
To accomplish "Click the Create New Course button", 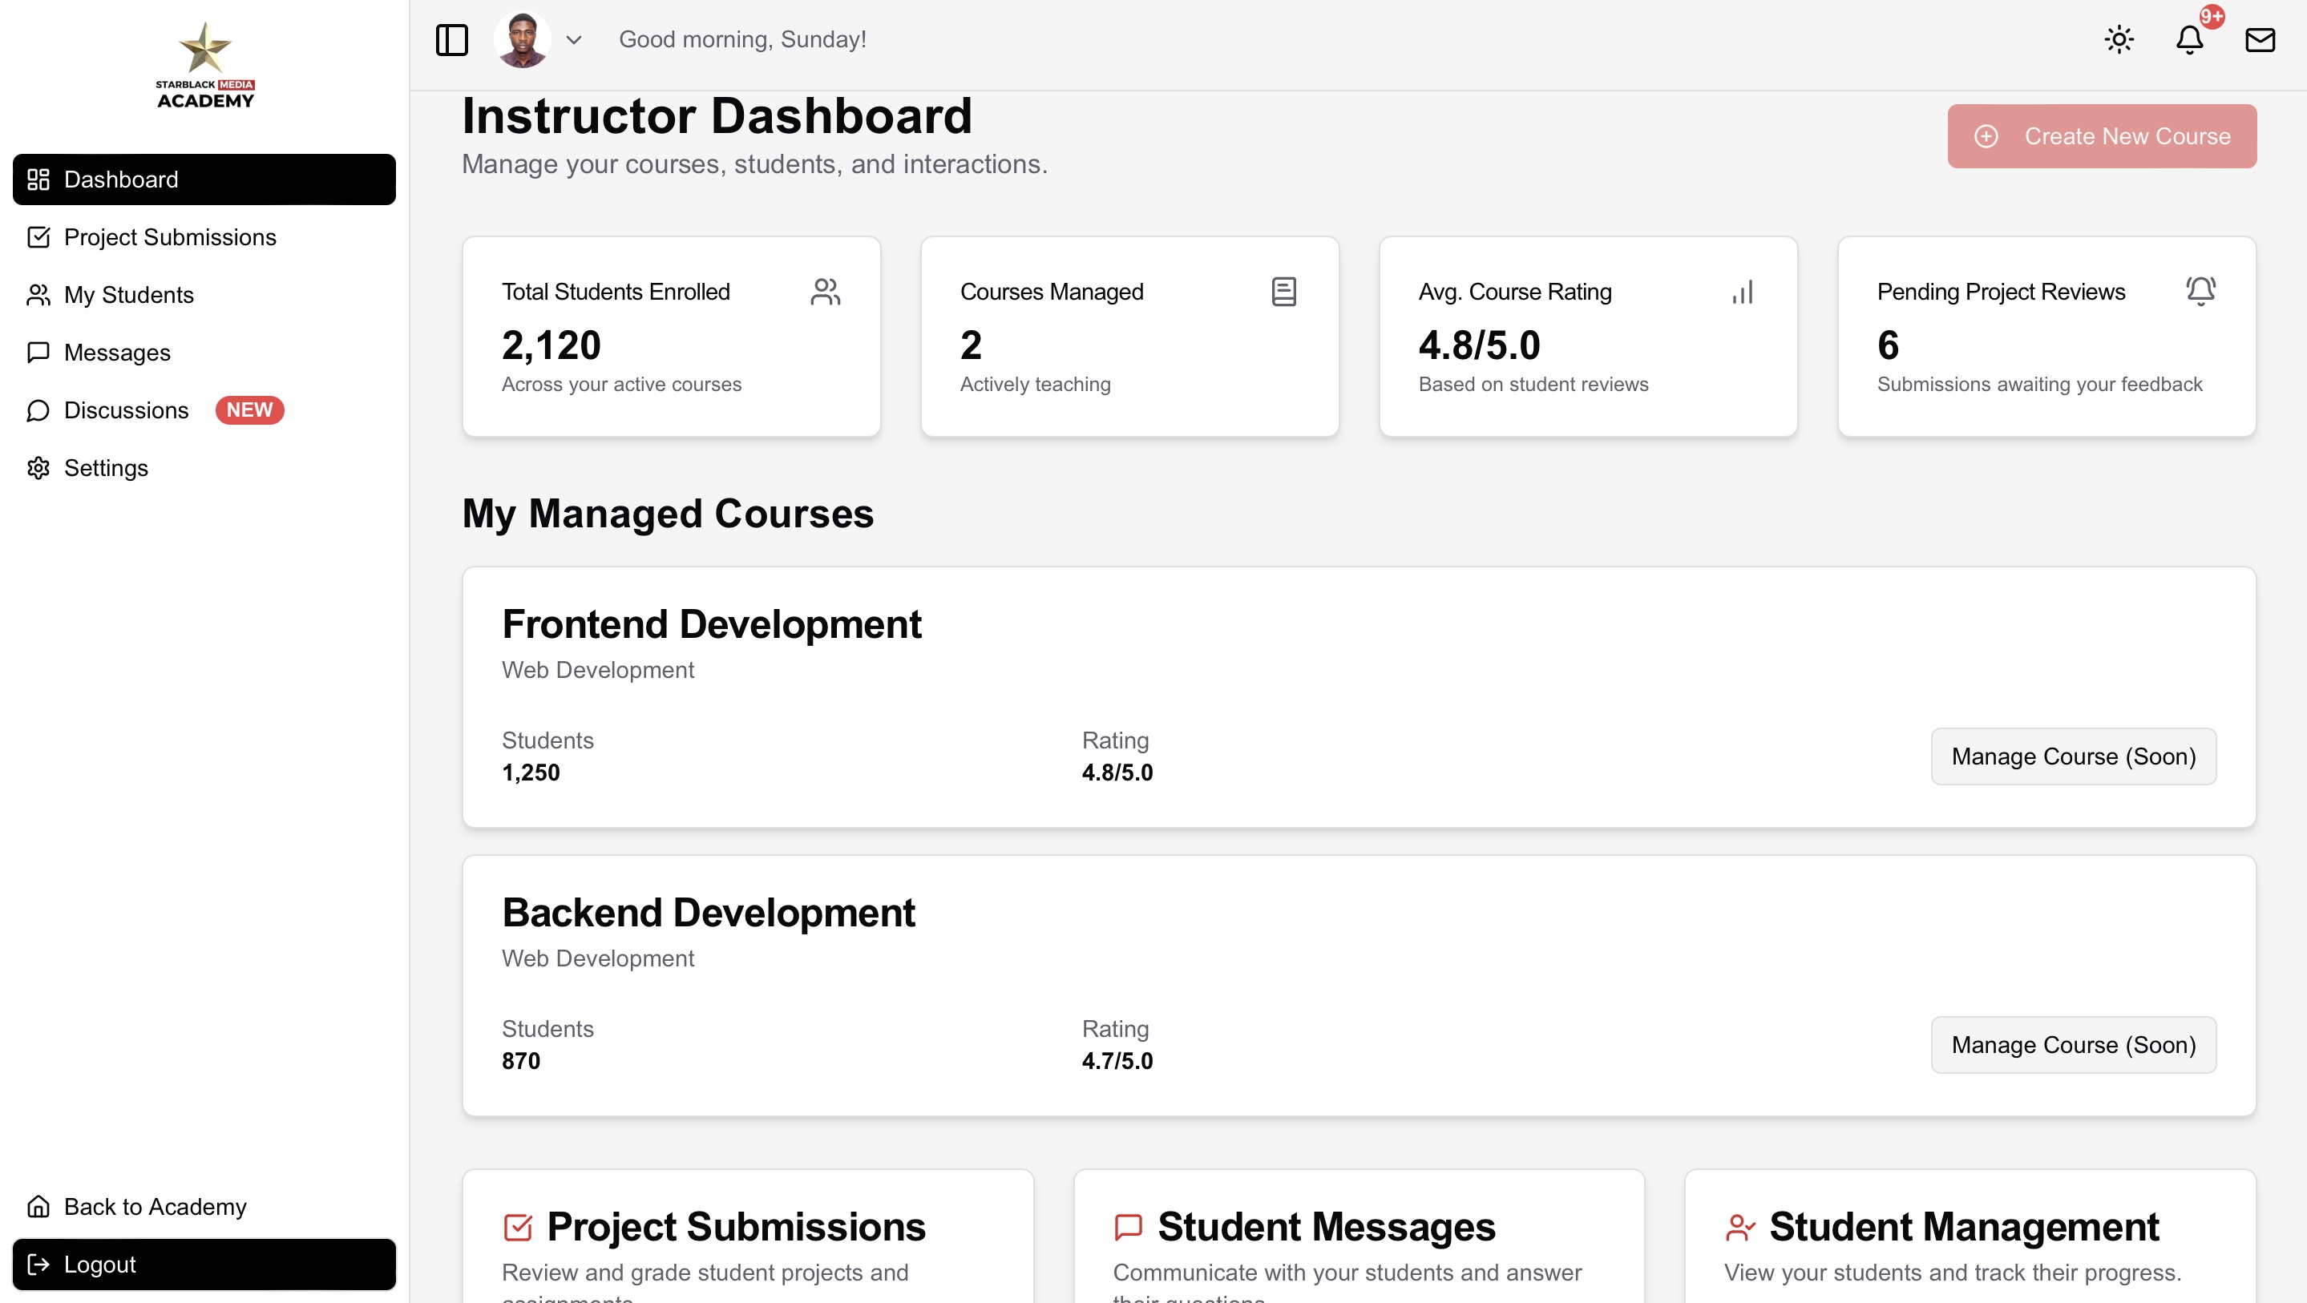I will pos(2101,135).
